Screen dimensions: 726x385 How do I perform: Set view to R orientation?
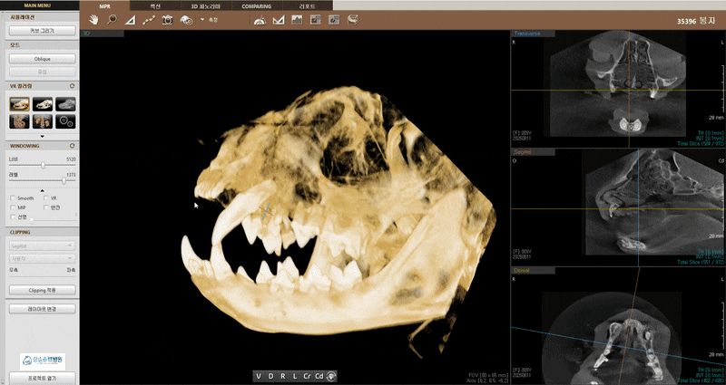coord(283,376)
